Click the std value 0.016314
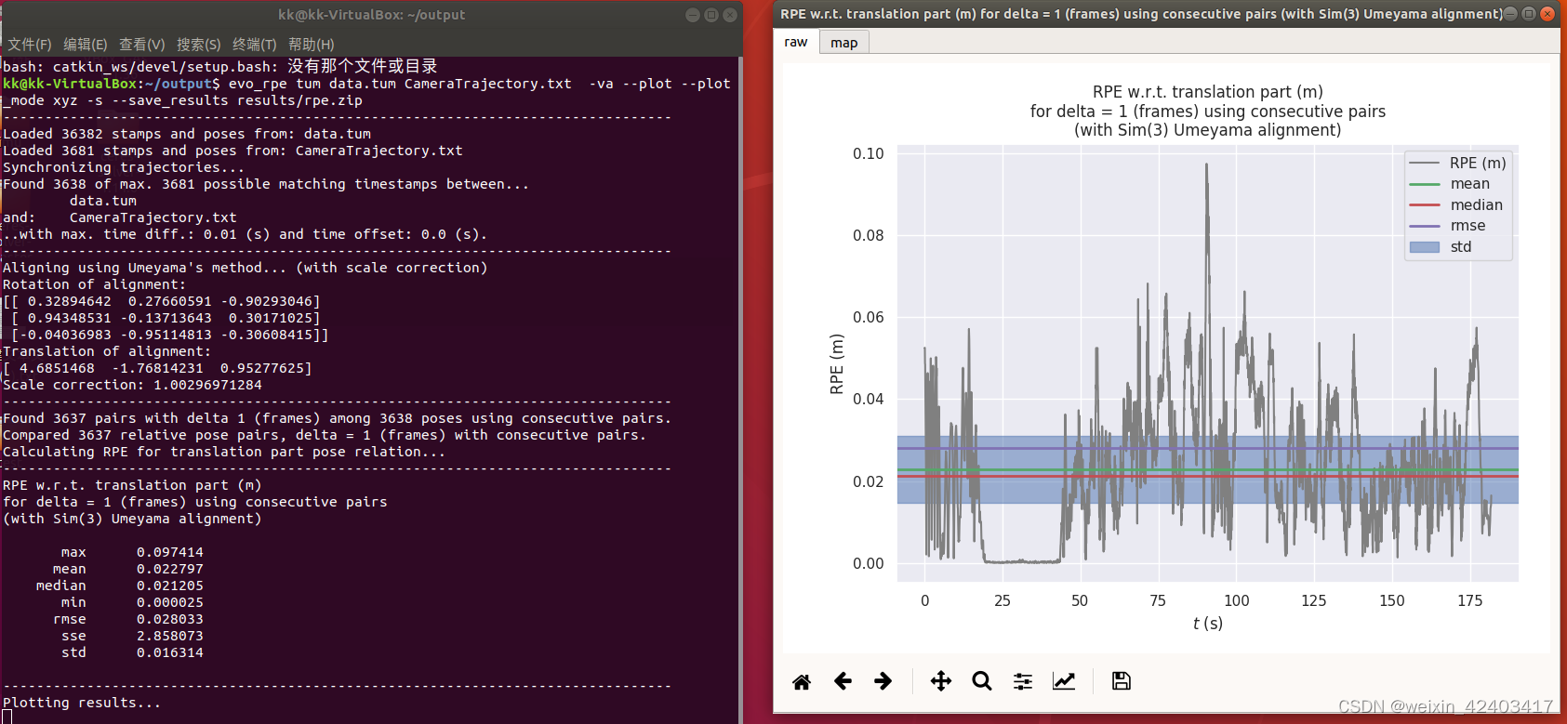 [x=170, y=652]
